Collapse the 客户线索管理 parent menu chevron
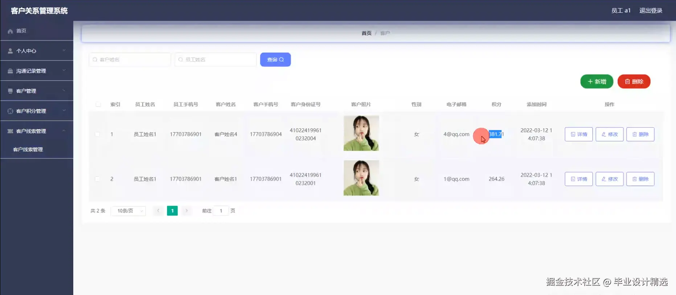Viewport: 676px width, 295px height. [64, 131]
